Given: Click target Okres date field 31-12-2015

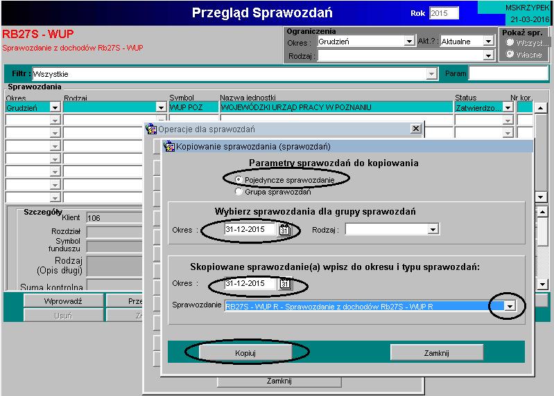Looking at the screenshot, I should (x=250, y=284).
